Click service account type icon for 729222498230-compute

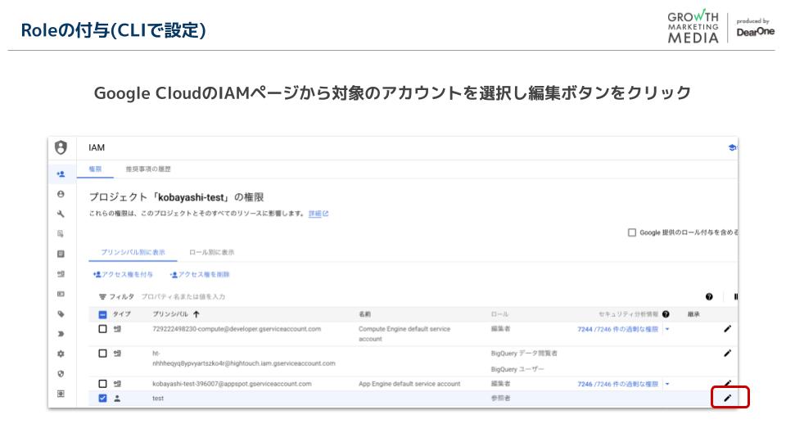click(x=117, y=329)
